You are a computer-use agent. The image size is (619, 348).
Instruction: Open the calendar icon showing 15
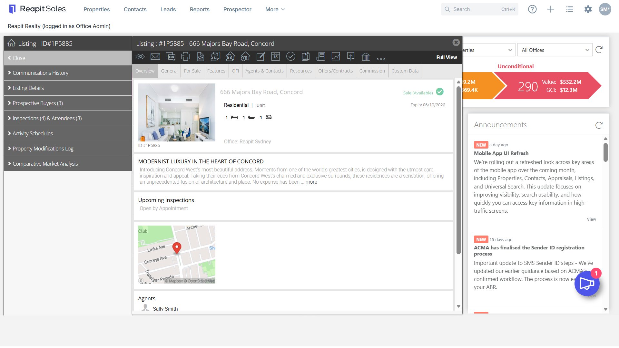(275, 57)
